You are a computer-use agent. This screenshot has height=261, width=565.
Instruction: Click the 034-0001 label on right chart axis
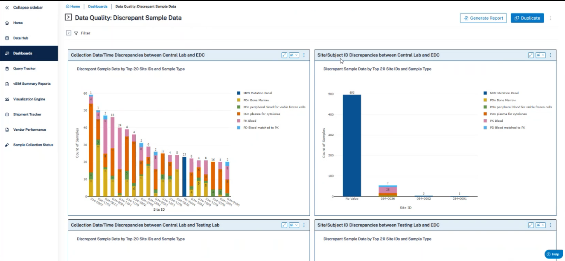coord(459,199)
